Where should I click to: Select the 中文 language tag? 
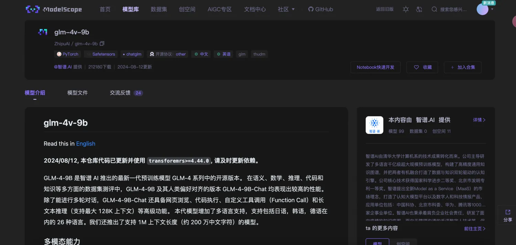201,54
